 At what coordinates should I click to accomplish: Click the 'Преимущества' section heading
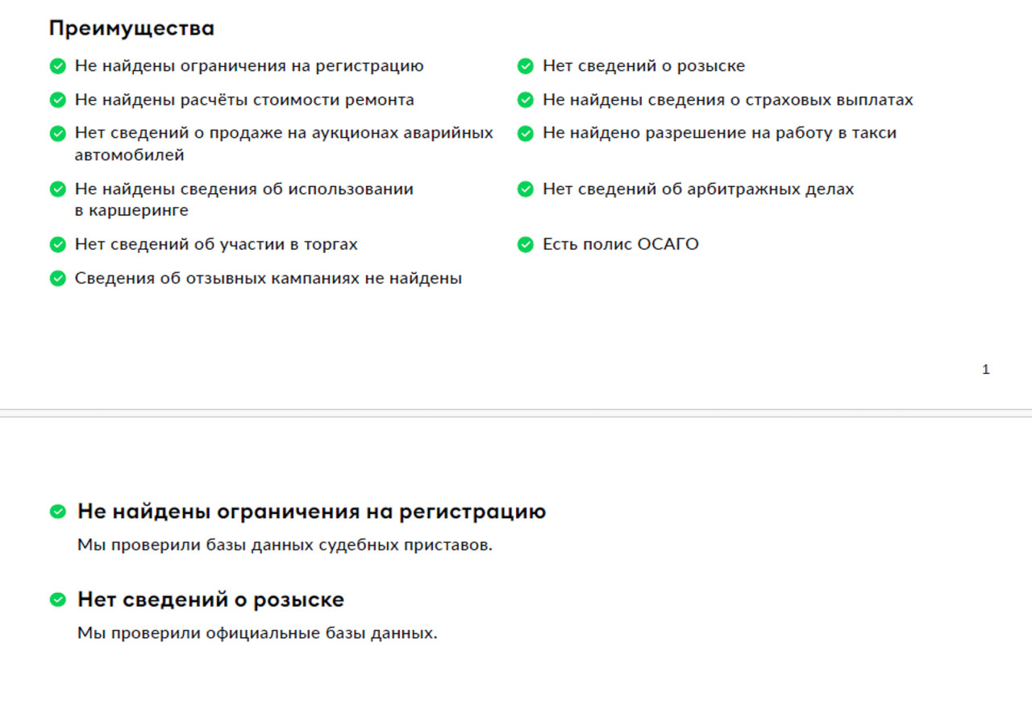131,28
